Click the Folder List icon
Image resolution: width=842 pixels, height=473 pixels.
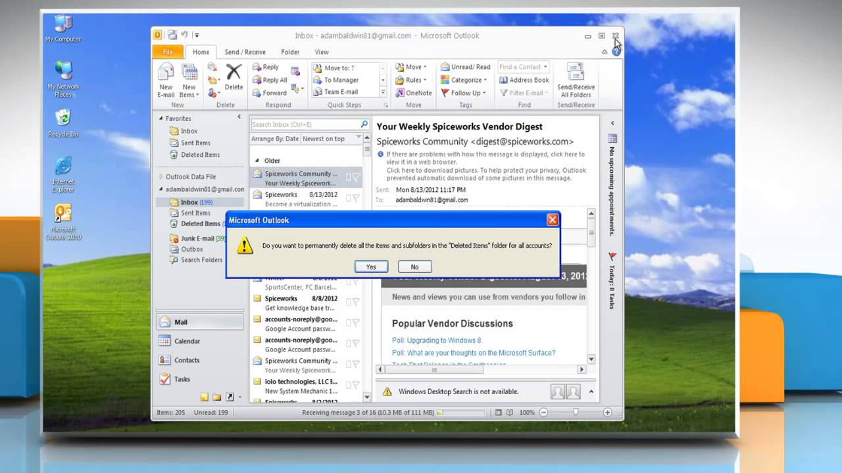pyautogui.click(x=216, y=397)
